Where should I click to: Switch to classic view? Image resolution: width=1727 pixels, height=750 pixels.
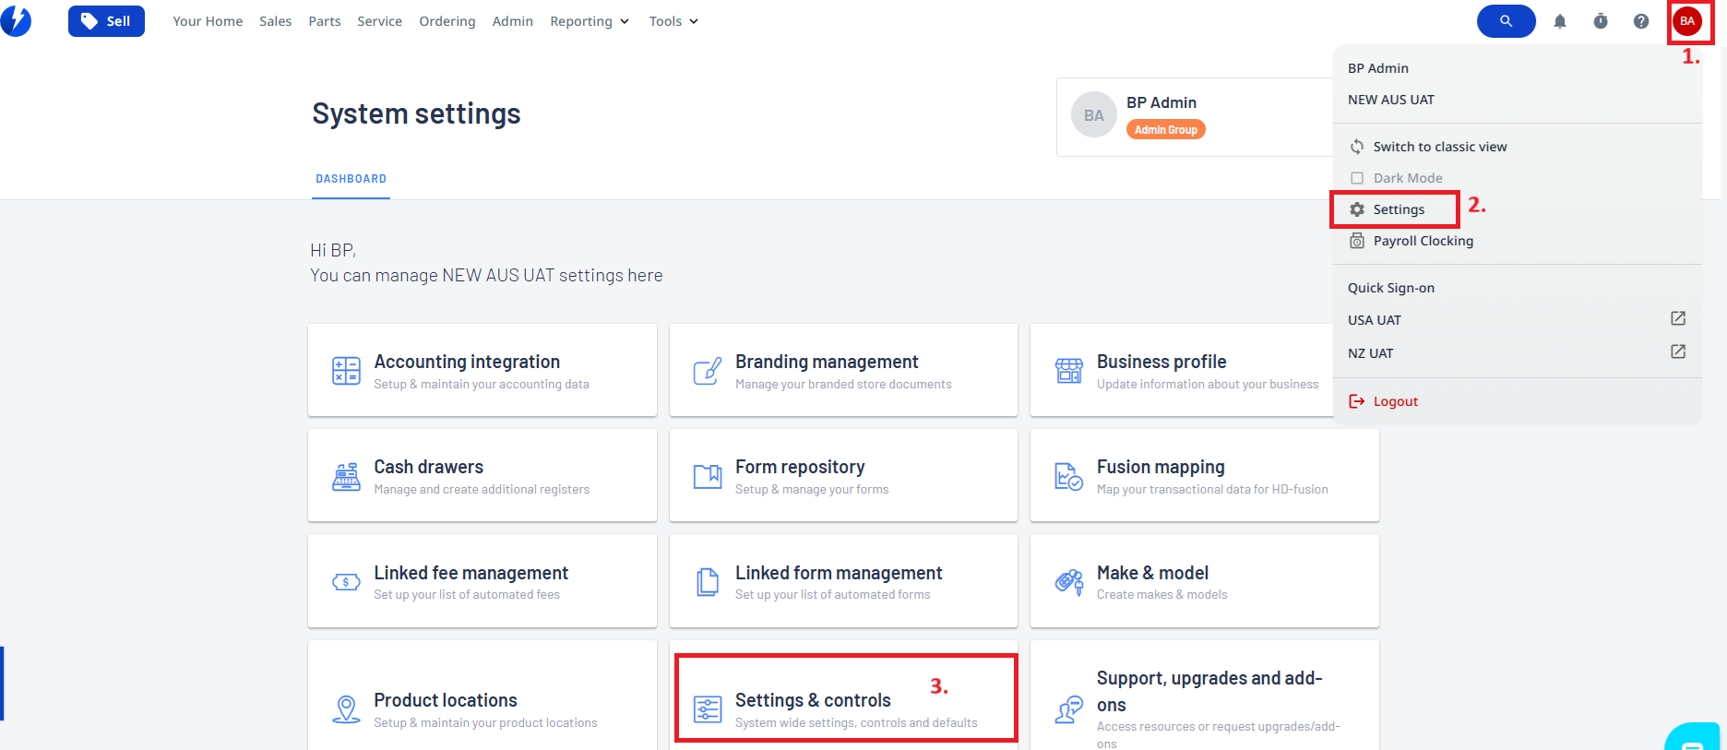1438,147
